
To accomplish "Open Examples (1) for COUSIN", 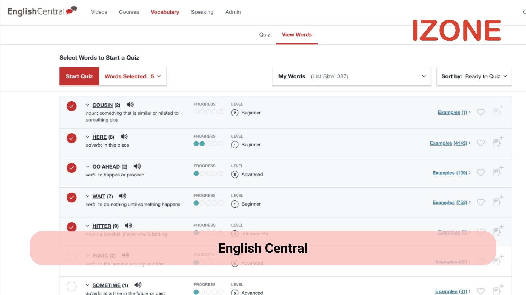I will pos(454,112).
